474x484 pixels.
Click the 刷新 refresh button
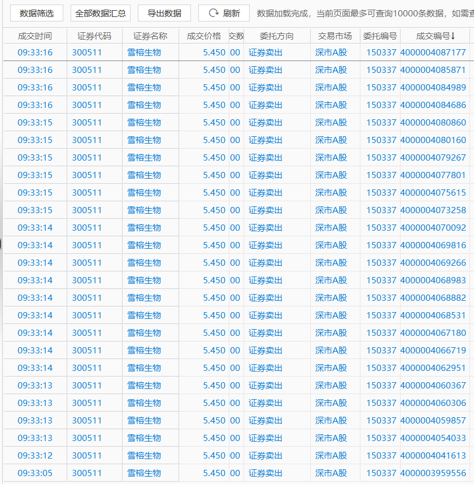tap(224, 13)
